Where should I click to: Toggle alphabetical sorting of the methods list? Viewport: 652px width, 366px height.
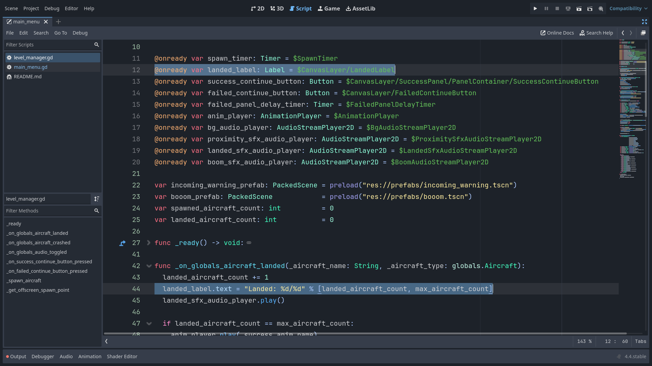click(x=97, y=199)
